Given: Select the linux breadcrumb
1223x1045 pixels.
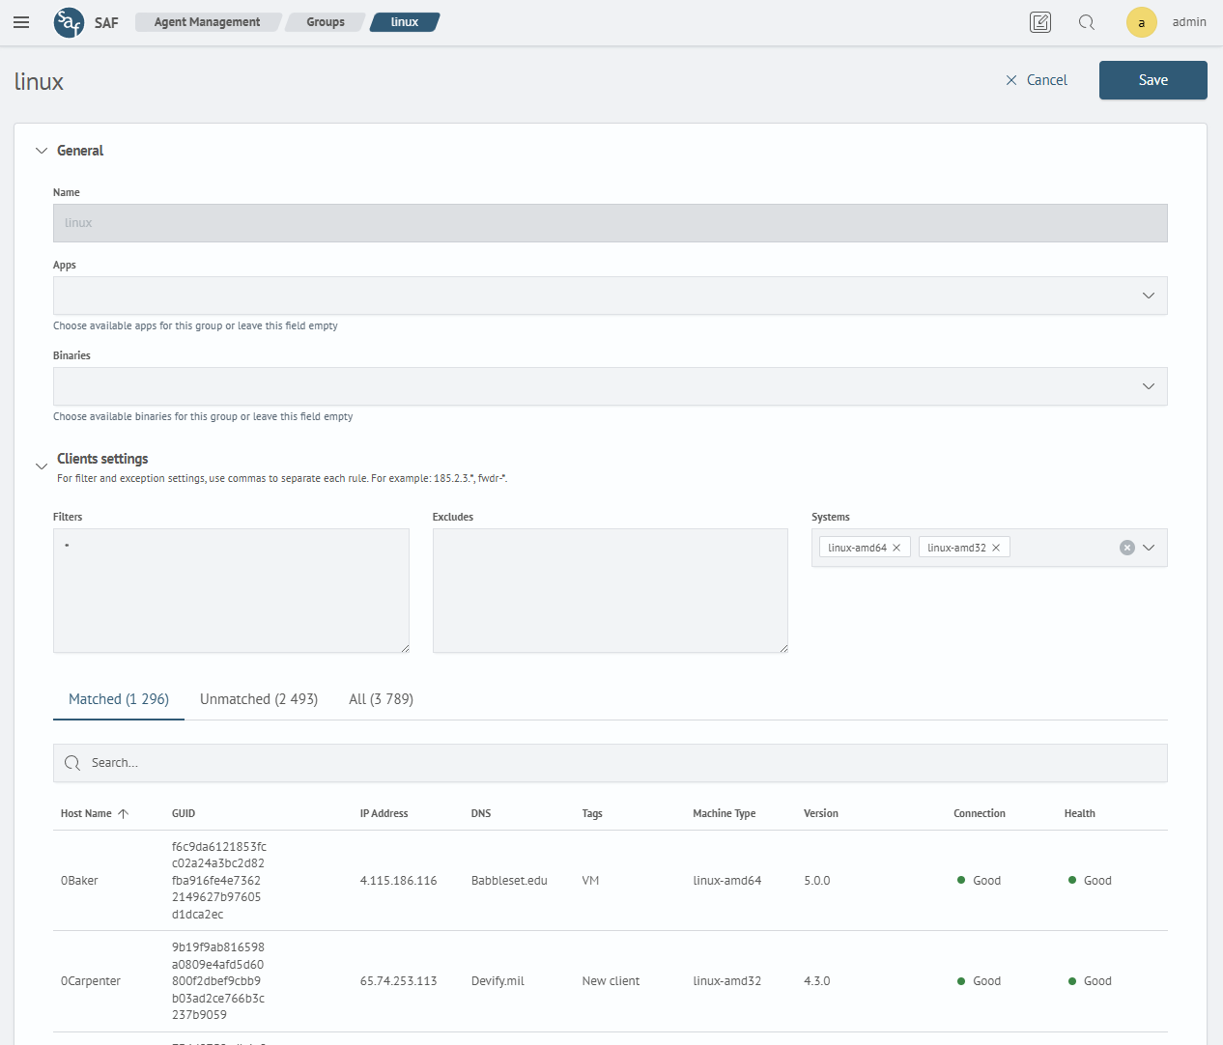Looking at the screenshot, I should [405, 22].
